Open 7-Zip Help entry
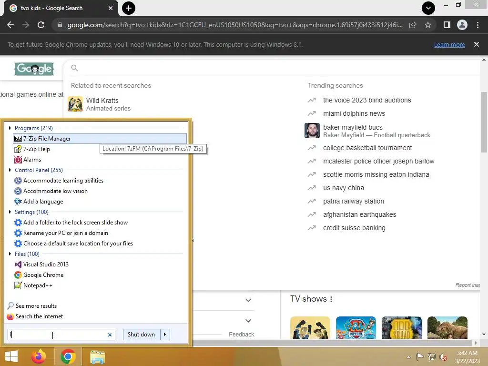 click(x=37, y=149)
